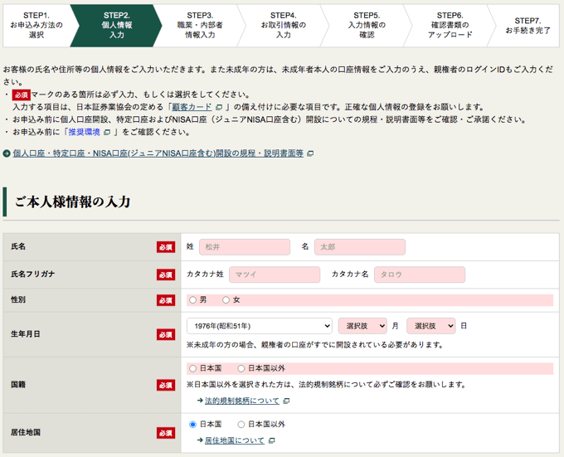Open the birth day dropdown
564x457 pixels.
(x=431, y=326)
